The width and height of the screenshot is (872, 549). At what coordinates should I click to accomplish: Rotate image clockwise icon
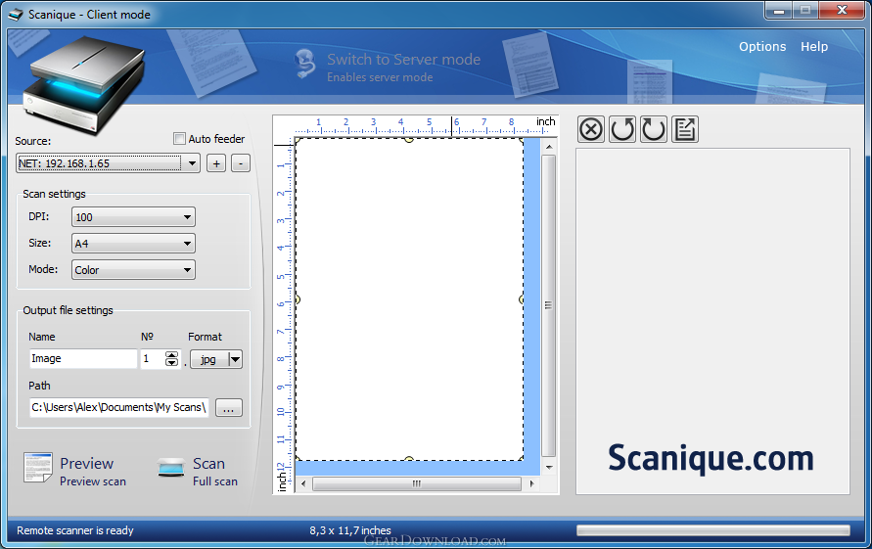[x=654, y=129]
